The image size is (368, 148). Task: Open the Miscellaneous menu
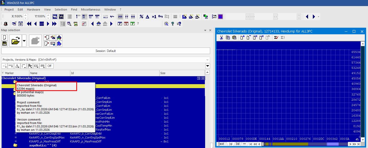[x=91, y=9]
